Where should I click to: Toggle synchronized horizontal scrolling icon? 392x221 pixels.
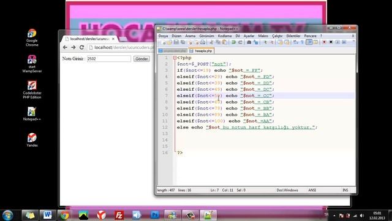(x=287, y=42)
